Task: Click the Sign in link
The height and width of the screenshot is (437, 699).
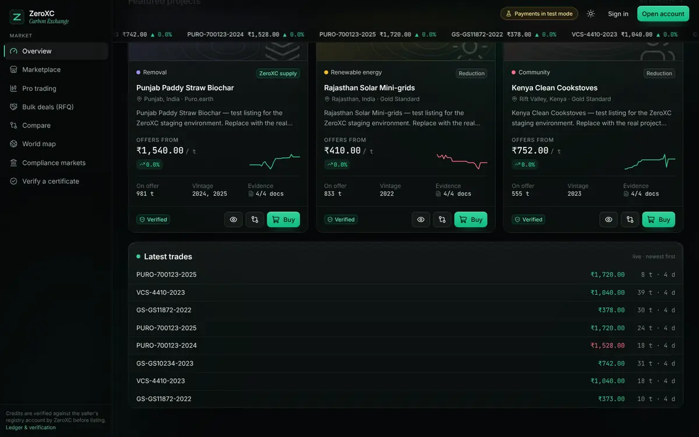Action: [x=618, y=14]
